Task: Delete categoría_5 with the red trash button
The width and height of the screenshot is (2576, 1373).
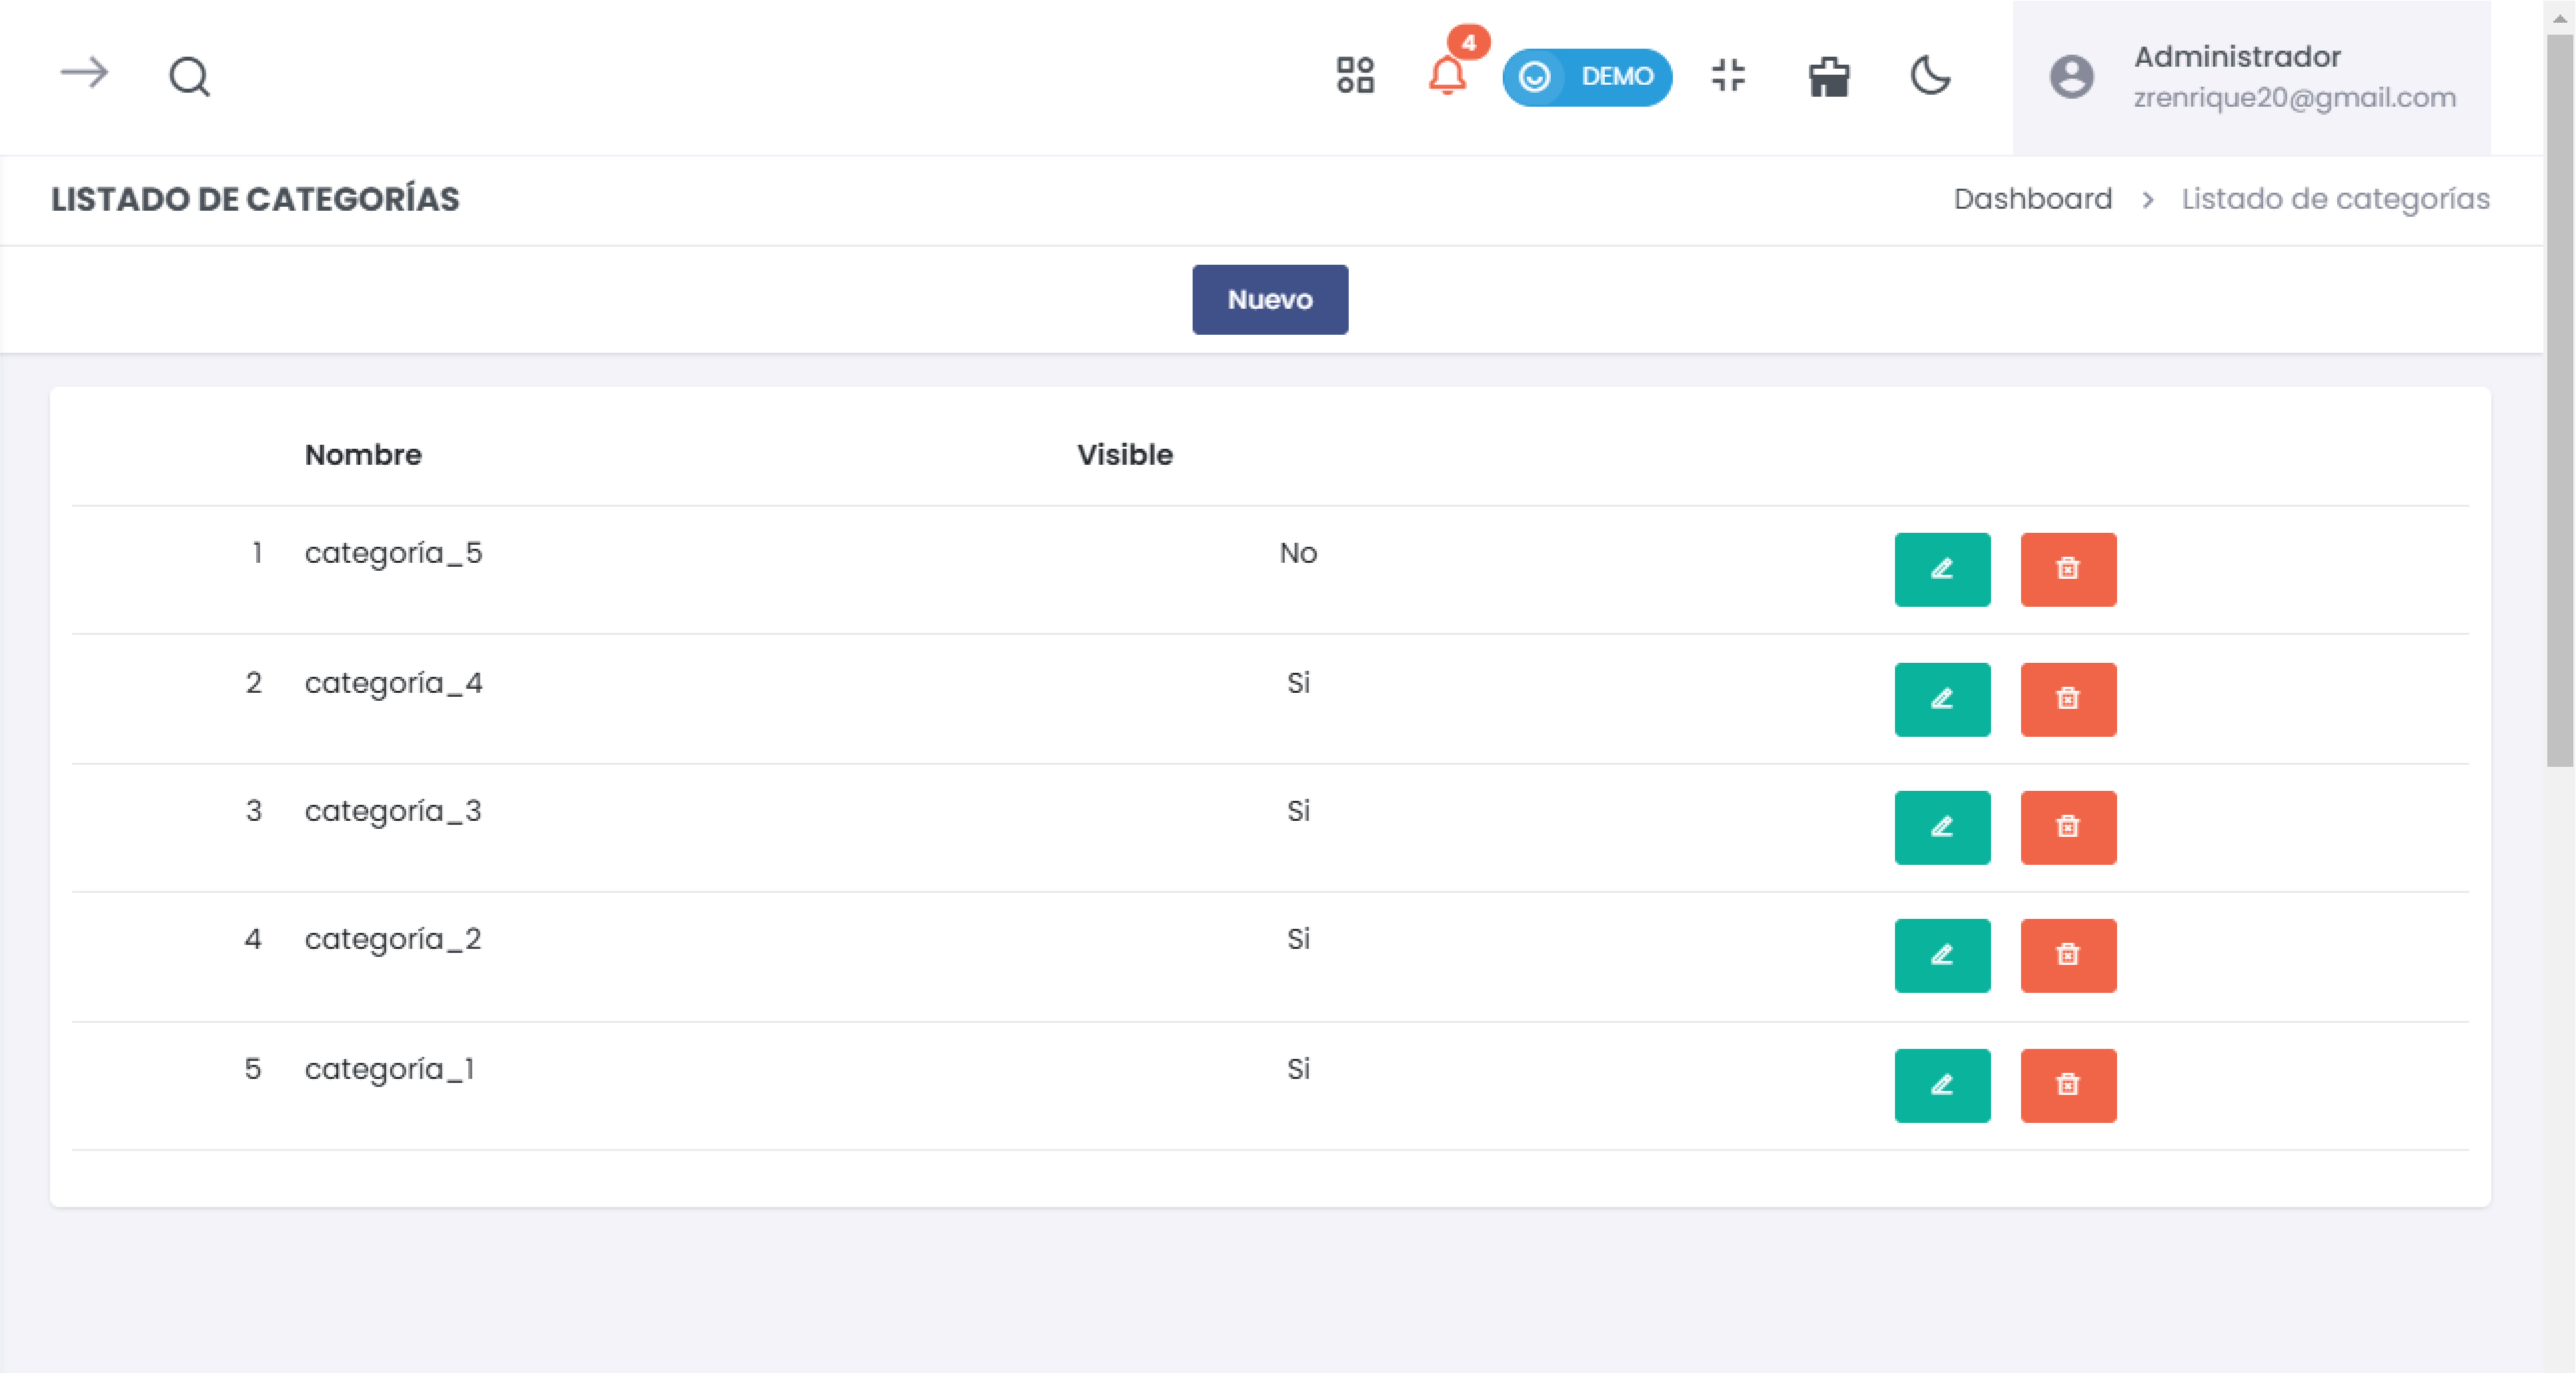Action: click(2067, 569)
